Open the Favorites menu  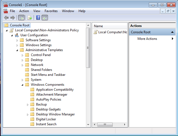[x=51, y=11]
